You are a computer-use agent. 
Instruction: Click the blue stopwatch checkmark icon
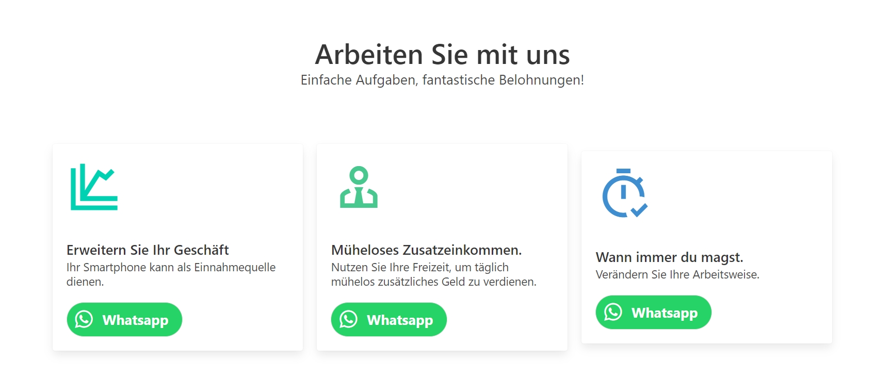tap(625, 193)
